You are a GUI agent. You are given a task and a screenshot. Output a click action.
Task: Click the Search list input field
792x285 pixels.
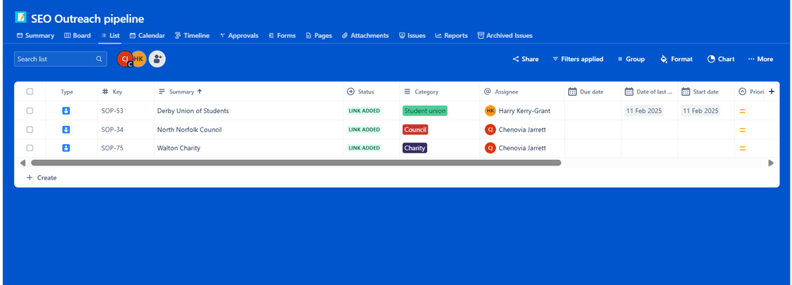[x=60, y=59]
